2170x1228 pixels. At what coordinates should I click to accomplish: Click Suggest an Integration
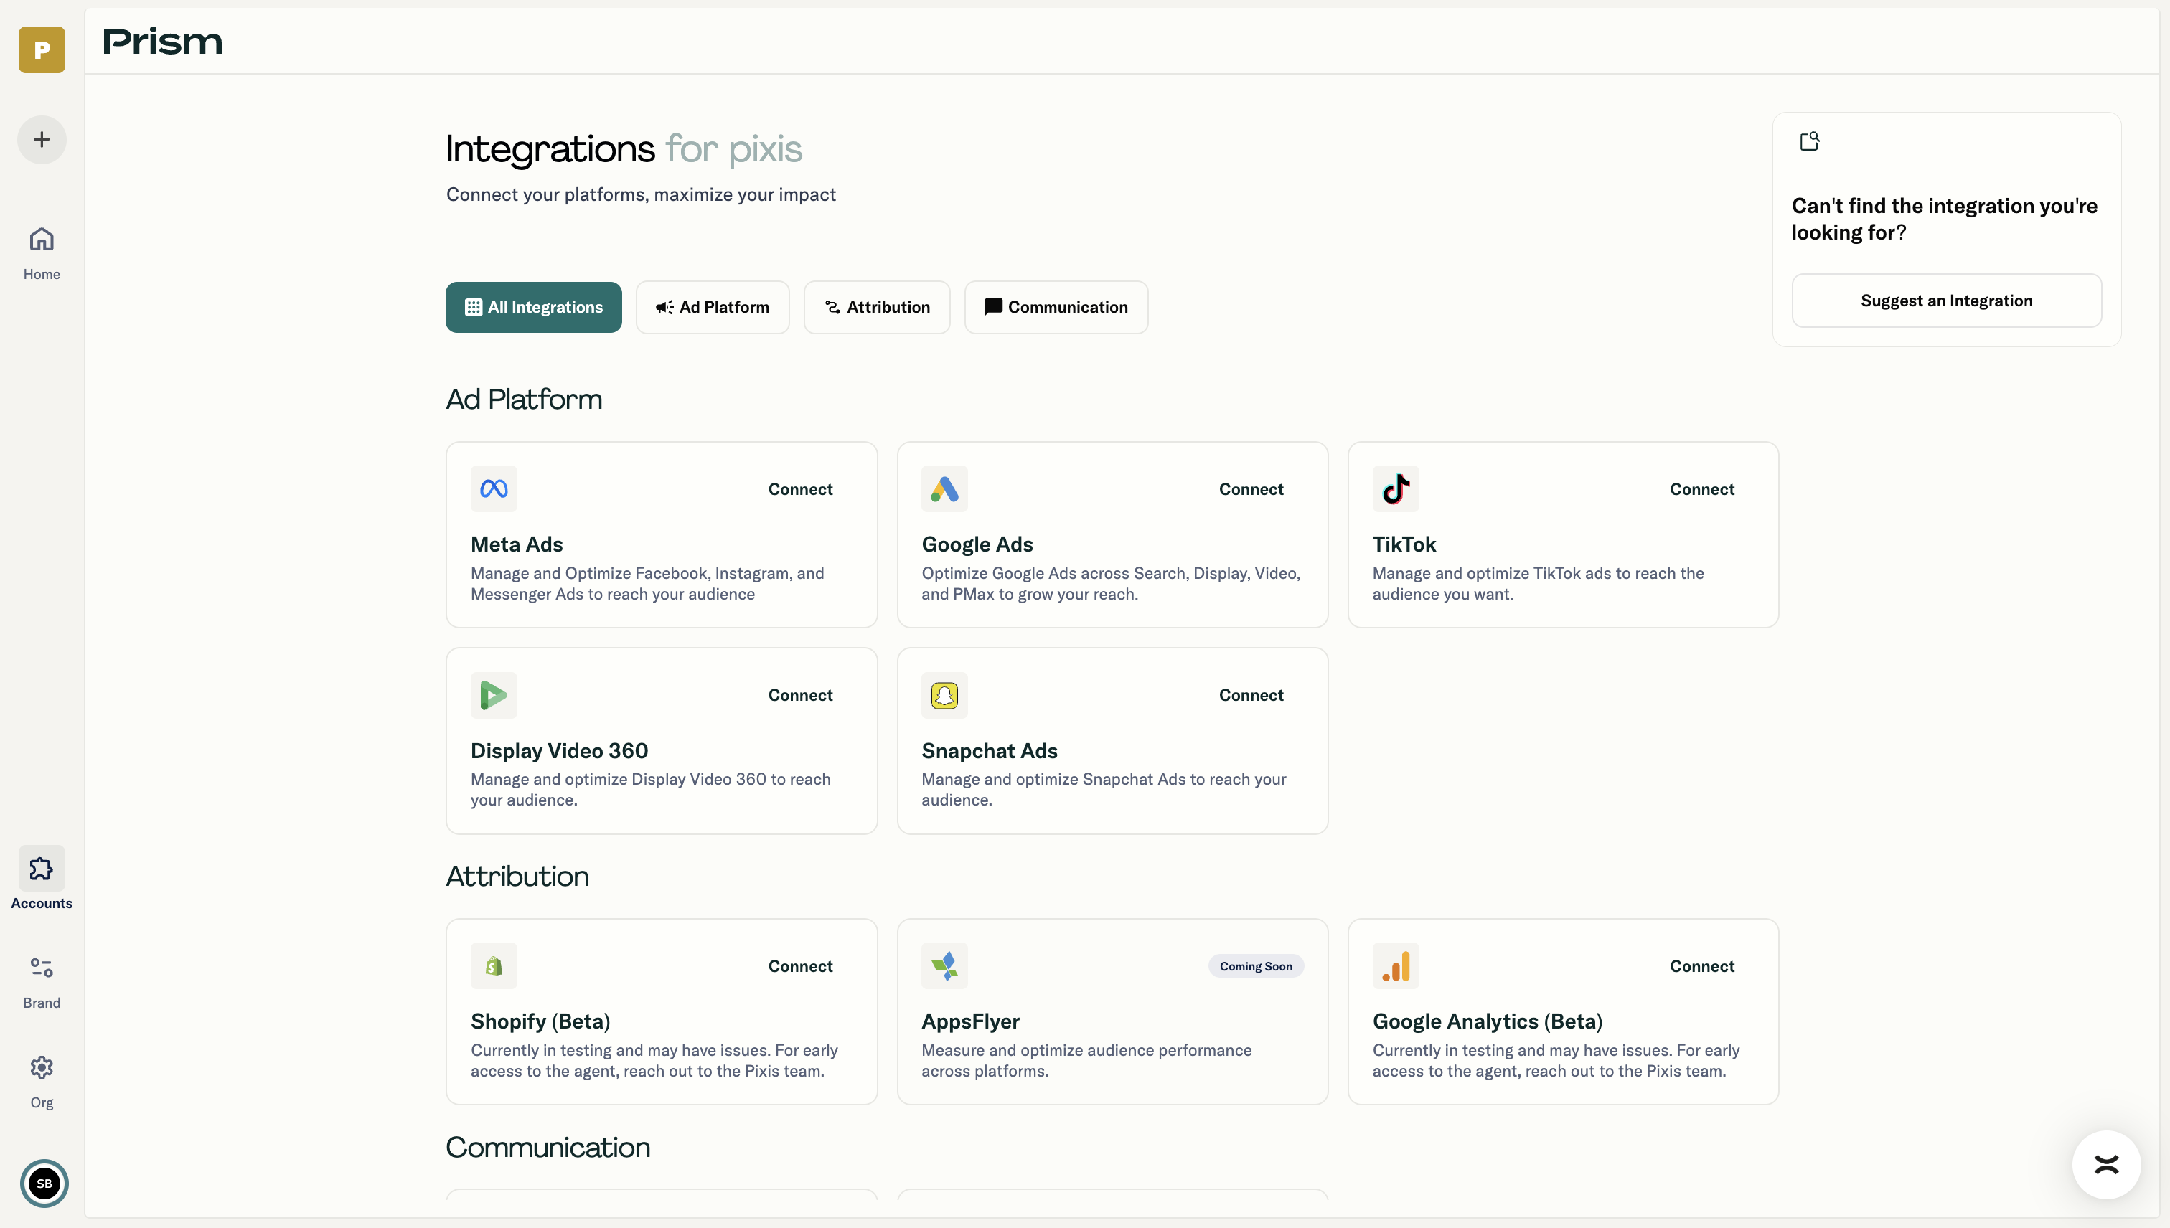coord(1945,301)
